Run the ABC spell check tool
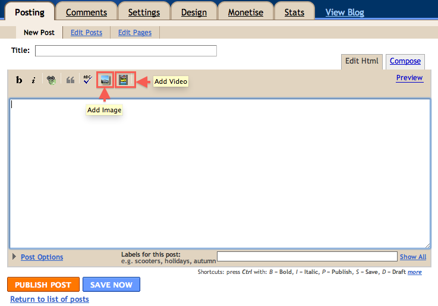The image size is (438, 306). [88, 80]
